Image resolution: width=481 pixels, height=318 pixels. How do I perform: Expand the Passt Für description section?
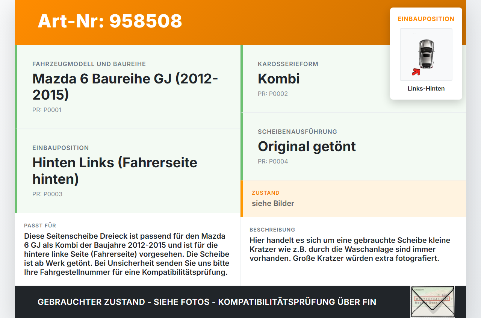click(x=128, y=250)
